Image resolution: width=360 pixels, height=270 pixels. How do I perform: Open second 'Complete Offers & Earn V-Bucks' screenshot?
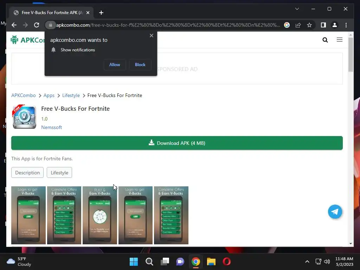click(171, 216)
